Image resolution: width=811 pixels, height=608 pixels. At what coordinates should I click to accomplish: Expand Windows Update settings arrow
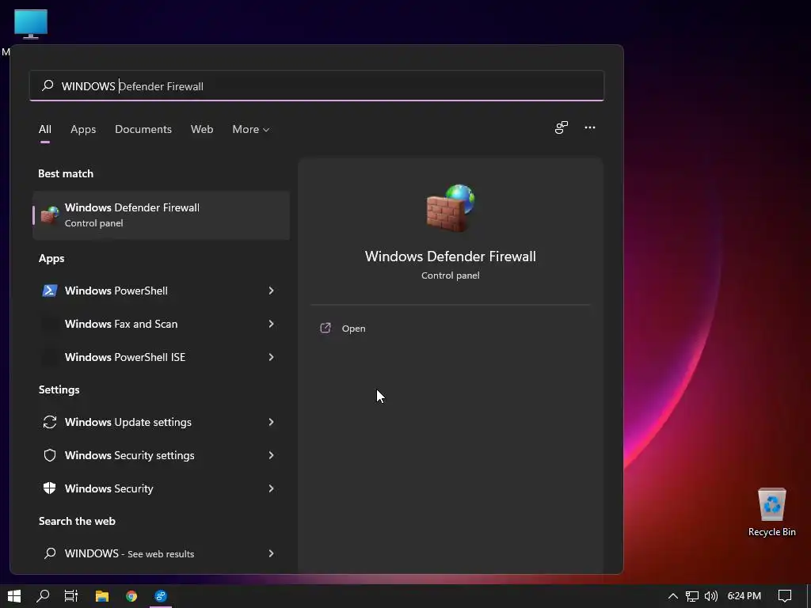point(271,422)
